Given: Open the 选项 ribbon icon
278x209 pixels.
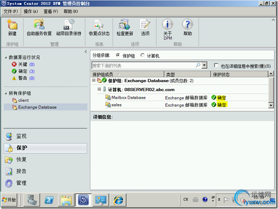Looking at the screenshot, I should coord(145,24).
